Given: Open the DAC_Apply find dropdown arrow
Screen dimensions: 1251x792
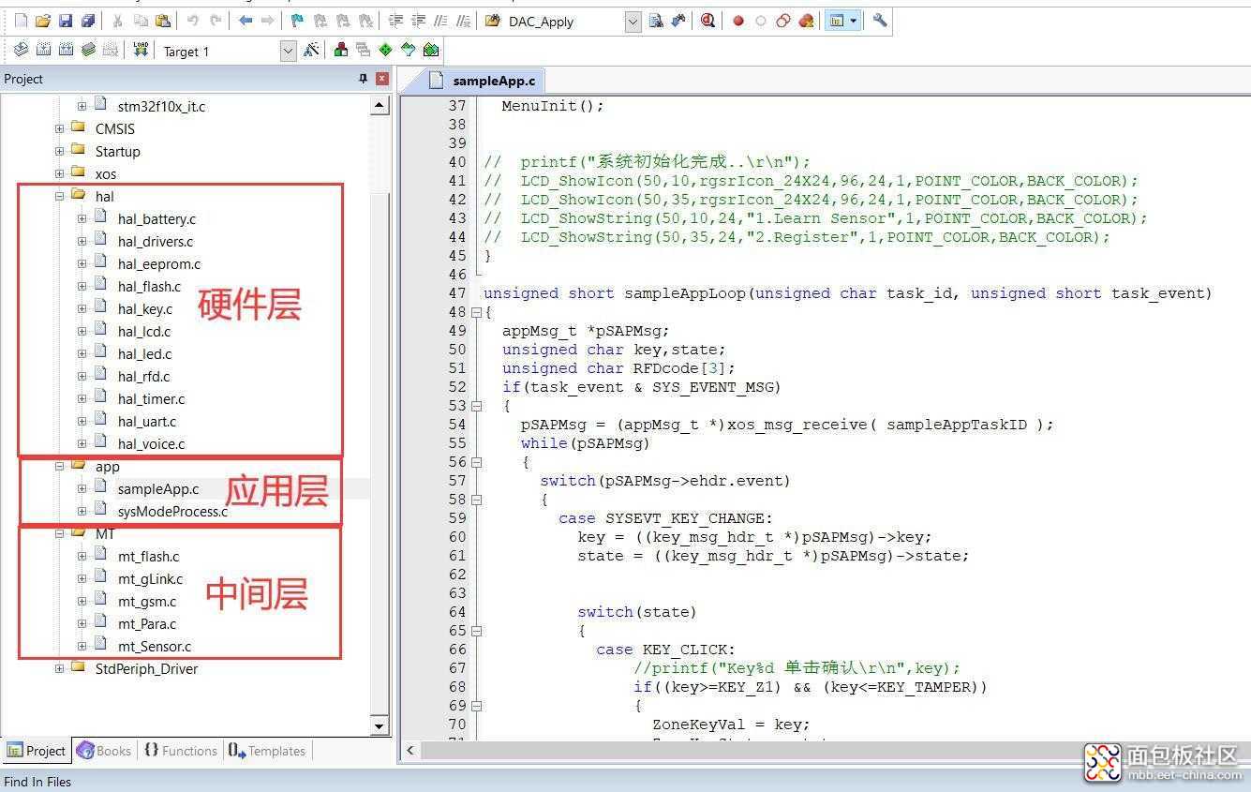Looking at the screenshot, I should tap(633, 21).
